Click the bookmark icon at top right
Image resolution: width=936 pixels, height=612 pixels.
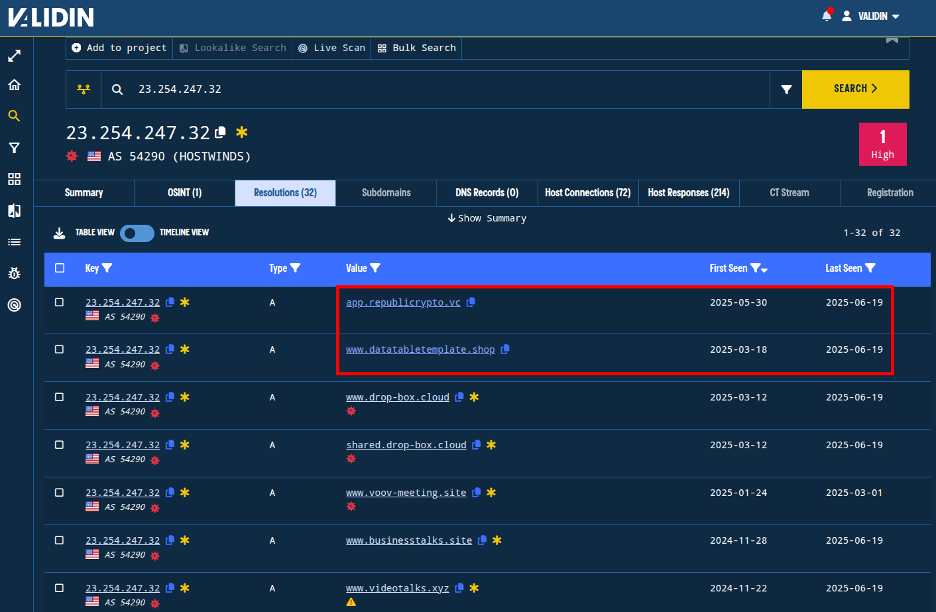[x=892, y=40]
